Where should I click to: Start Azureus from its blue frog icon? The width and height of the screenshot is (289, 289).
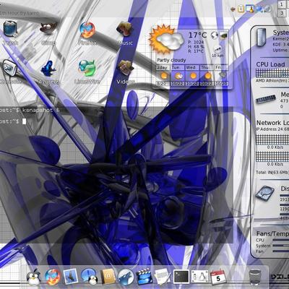48,69
